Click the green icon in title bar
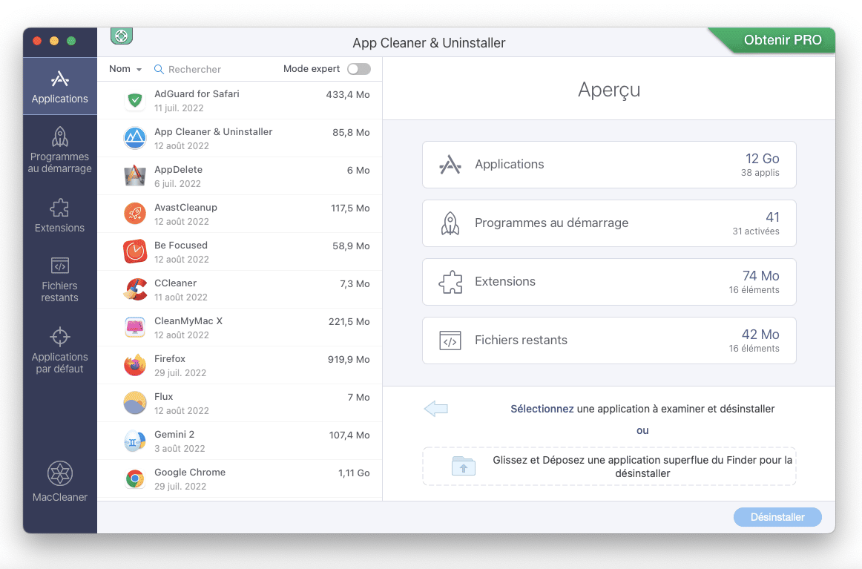 click(121, 36)
